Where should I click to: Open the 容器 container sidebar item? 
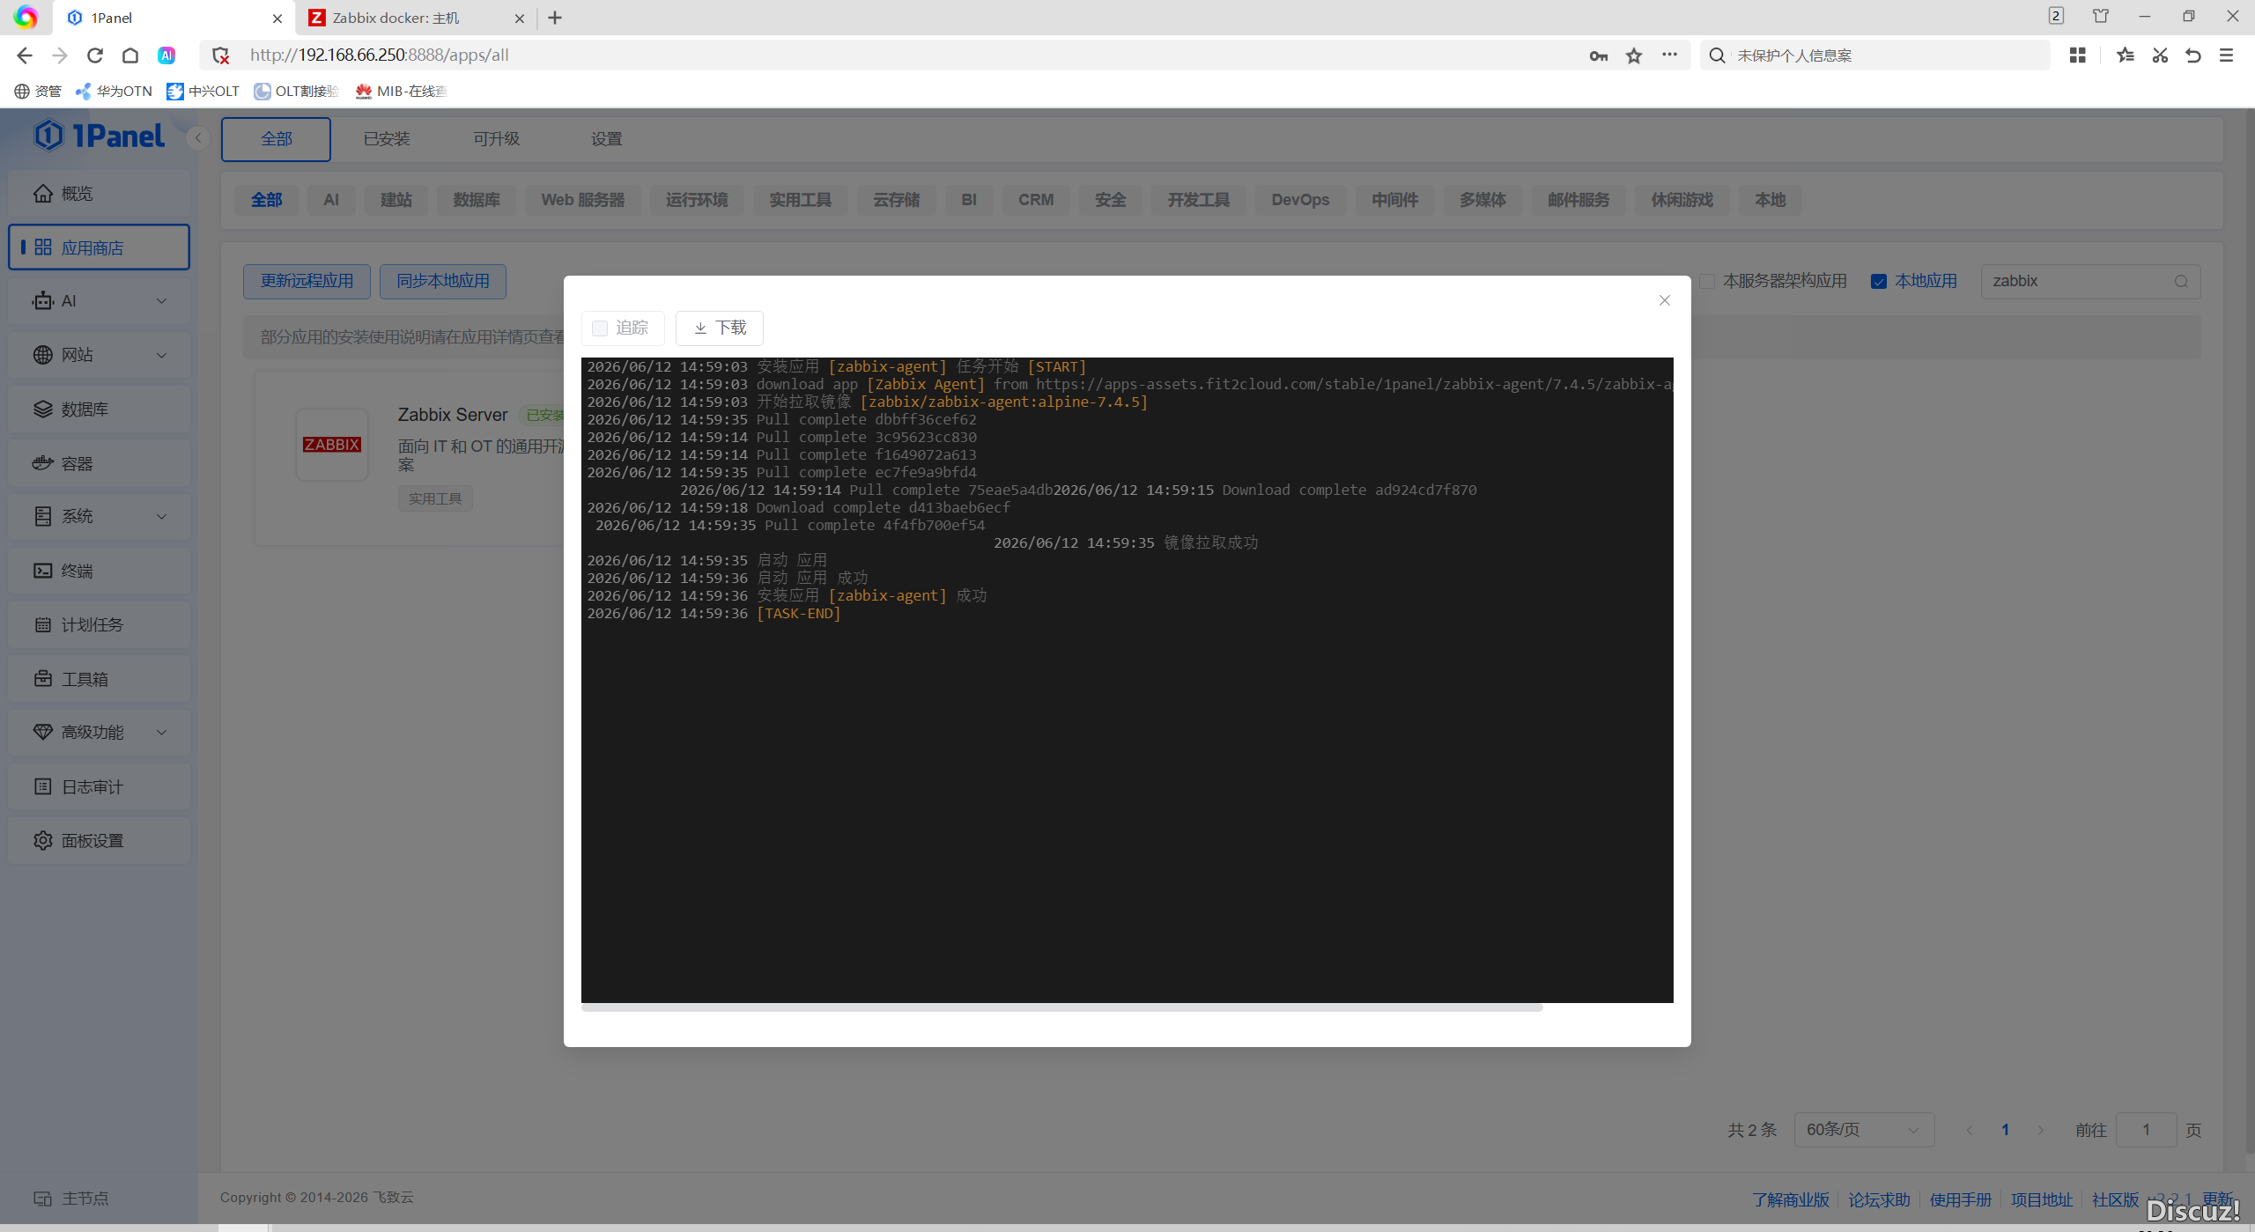[x=99, y=463]
